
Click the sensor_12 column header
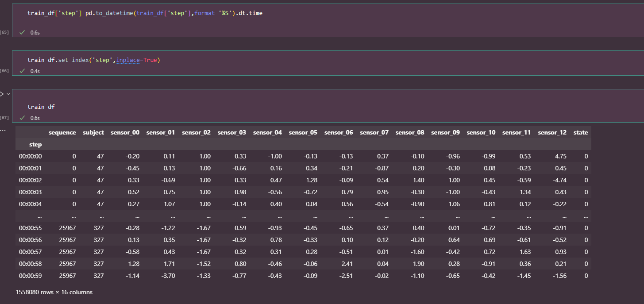click(x=552, y=132)
